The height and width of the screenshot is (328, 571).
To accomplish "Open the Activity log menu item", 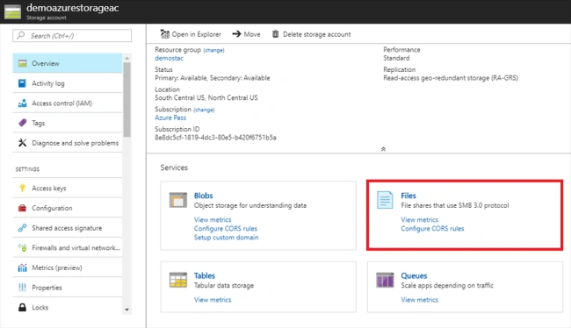I will [68, 83].
